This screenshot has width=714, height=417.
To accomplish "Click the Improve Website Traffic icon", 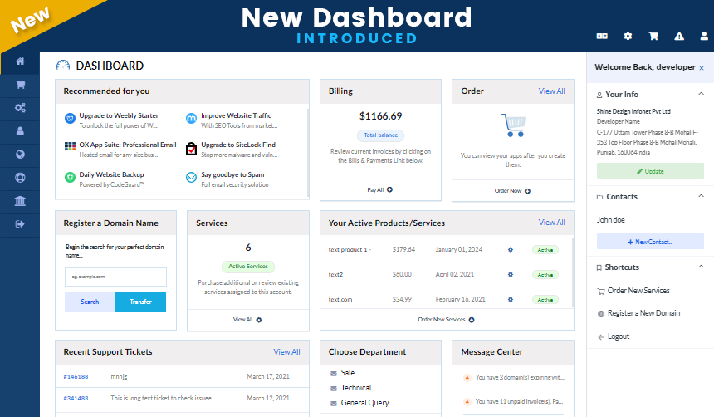I will (191, 119).
